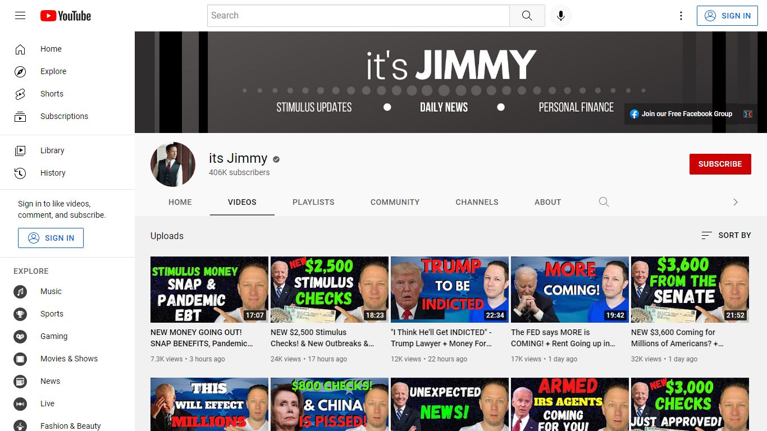Open Unexpected News thumbnail

tap(450, 404)
